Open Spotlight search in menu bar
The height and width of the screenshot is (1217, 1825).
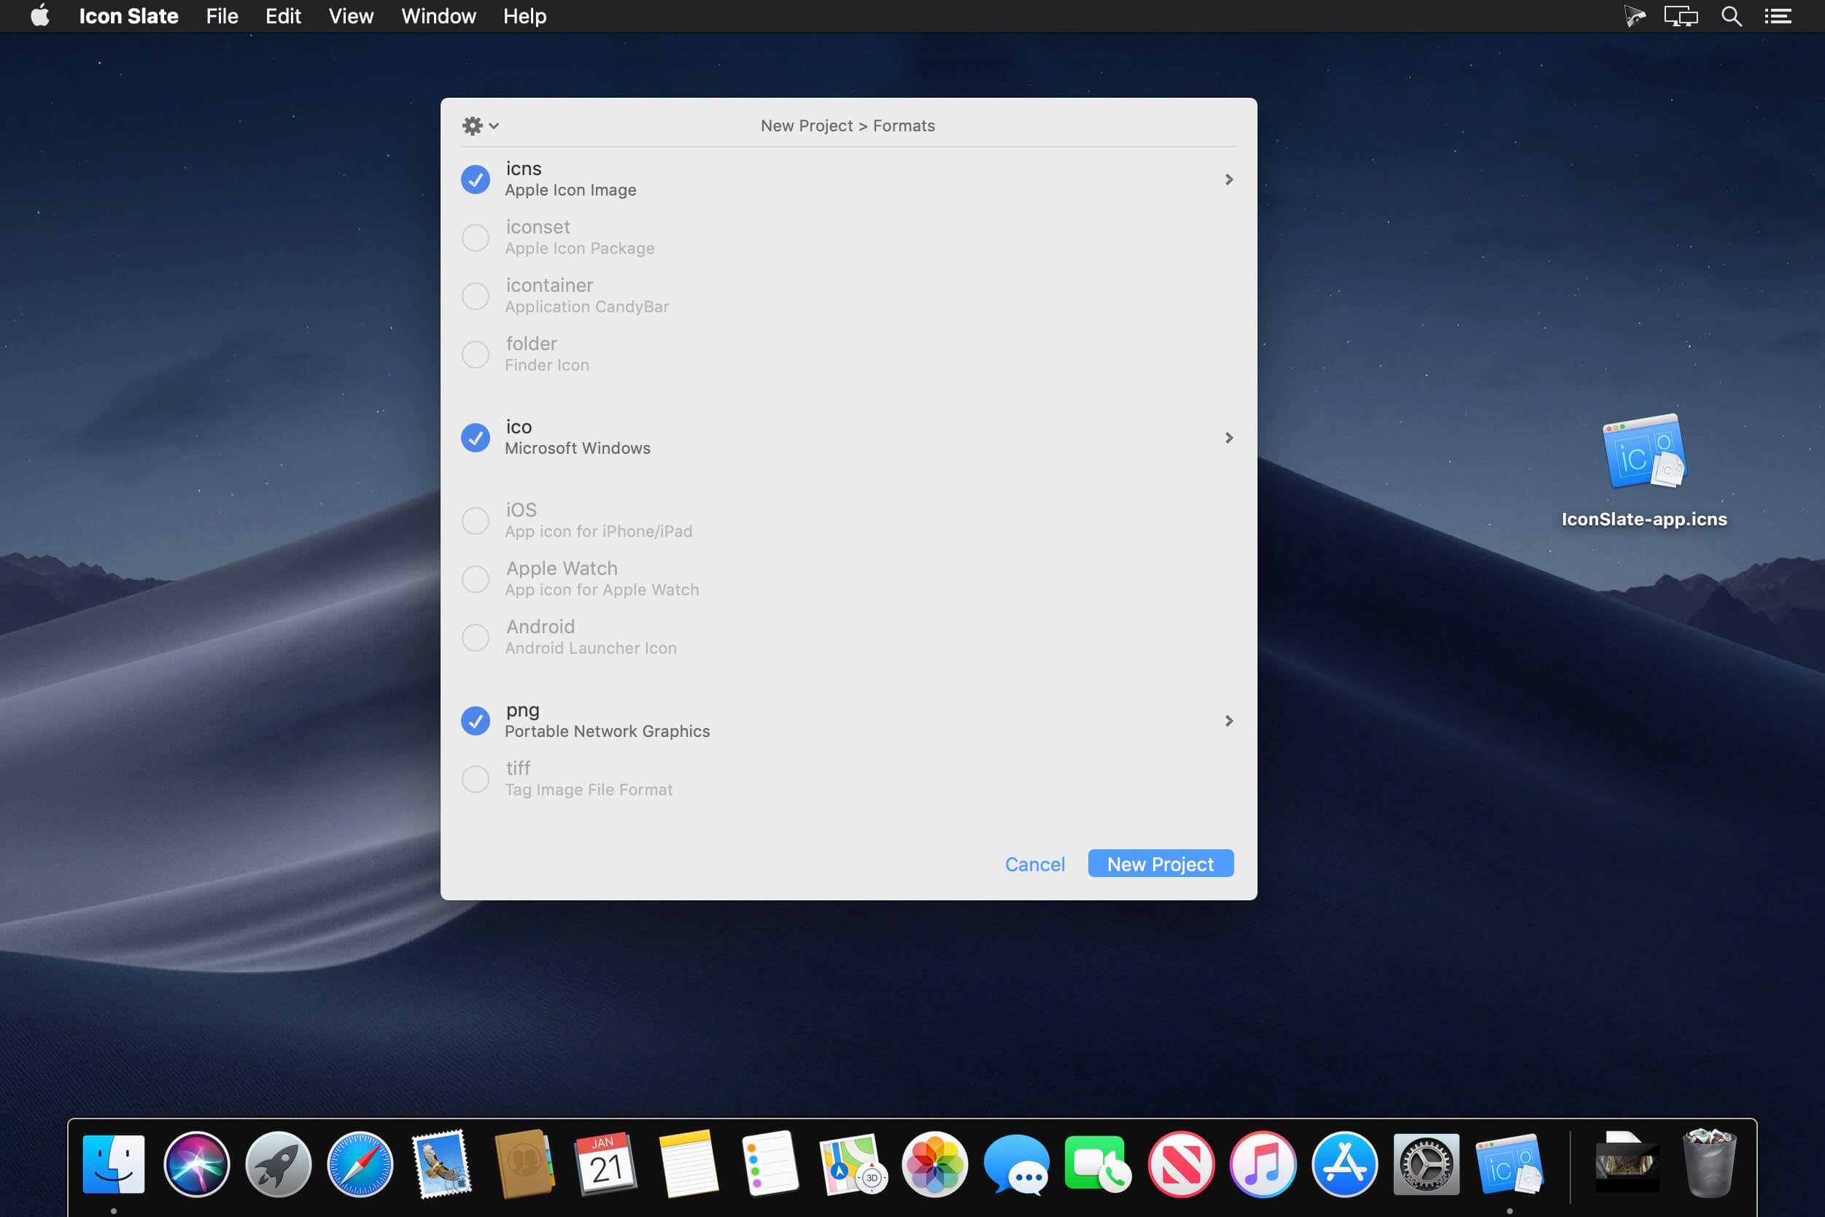tap(1731, 16)
